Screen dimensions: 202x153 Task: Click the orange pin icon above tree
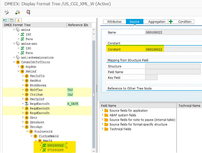click(18, 20)
